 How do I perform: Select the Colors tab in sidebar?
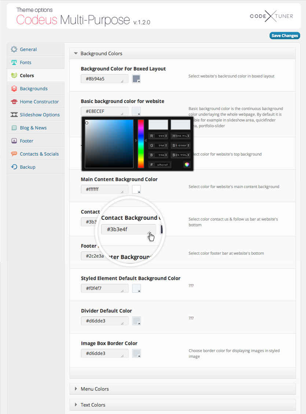click(x=27, y=75)
